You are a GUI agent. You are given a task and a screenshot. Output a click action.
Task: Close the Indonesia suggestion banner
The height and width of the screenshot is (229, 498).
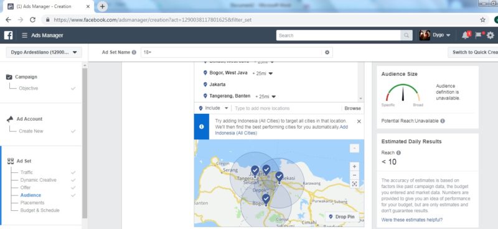coord(359,121)
